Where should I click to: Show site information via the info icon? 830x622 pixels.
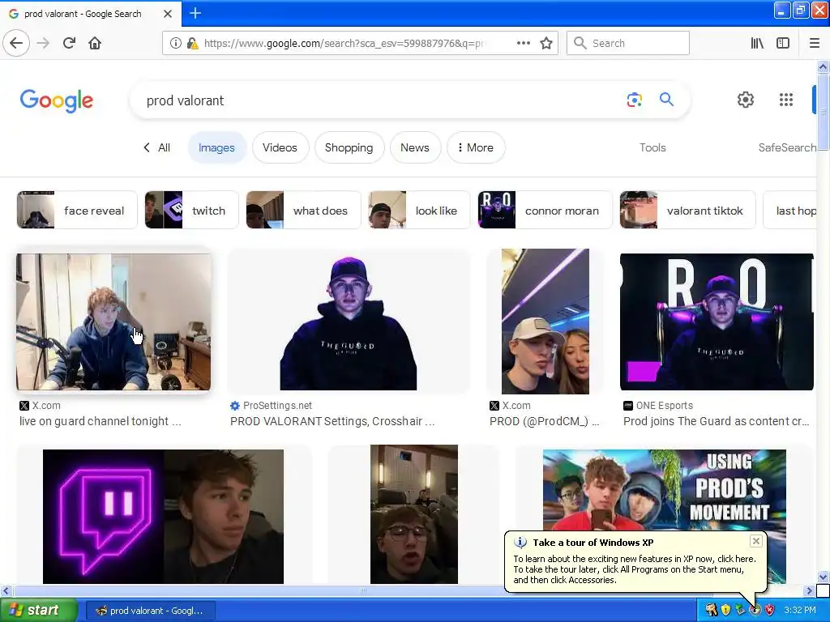(x=176, y=44)
